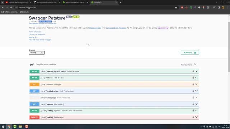230x129 pixels.
Task: Click the lock icon on DELETE /pet/{petId} row
Action: pos(193,117)
